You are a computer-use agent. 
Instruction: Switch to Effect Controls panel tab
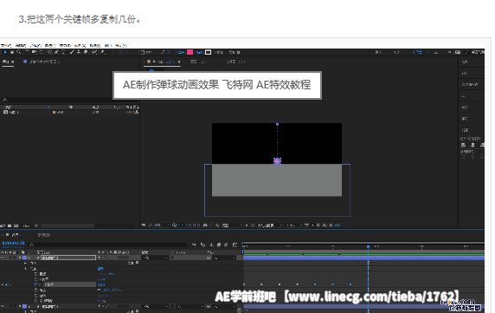click(x=42, y=62)
